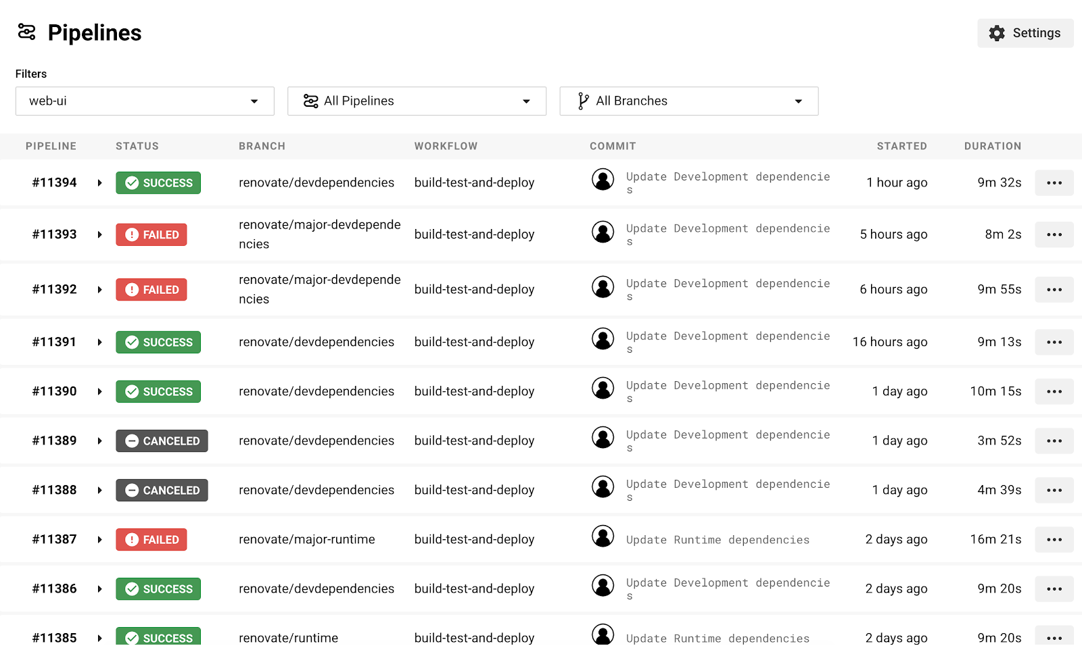The image size is (1082, 648).
Task: Open the web-ui project filter dropdown
Action: [145, 101]
